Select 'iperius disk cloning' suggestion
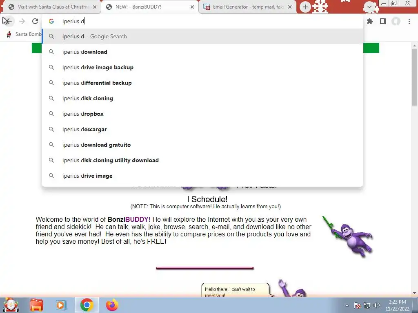418x313 pixels. 202,98
